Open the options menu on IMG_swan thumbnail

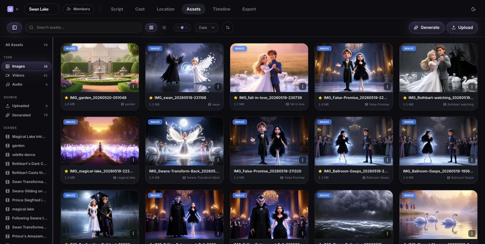coord(218,87)
